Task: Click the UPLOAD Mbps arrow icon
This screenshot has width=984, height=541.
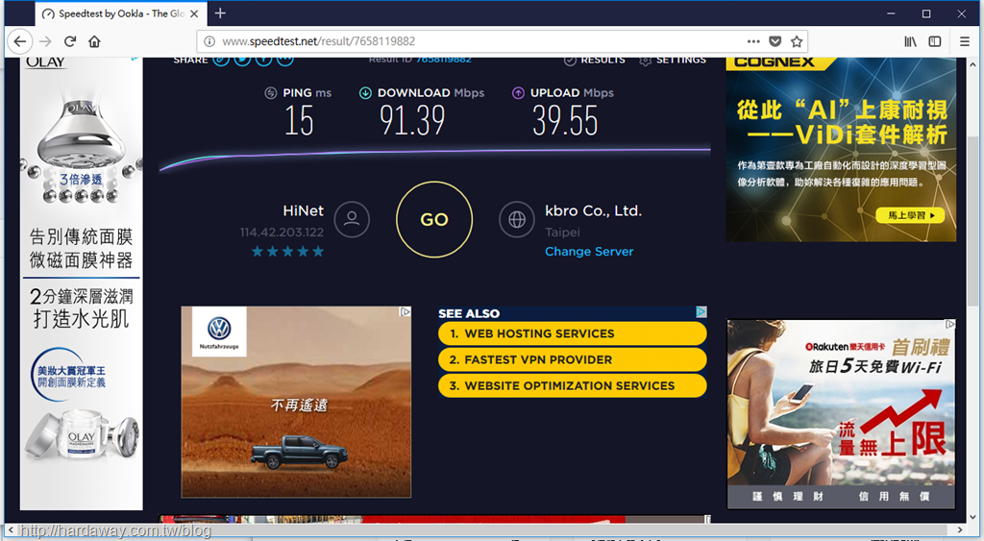Action: 518,93
